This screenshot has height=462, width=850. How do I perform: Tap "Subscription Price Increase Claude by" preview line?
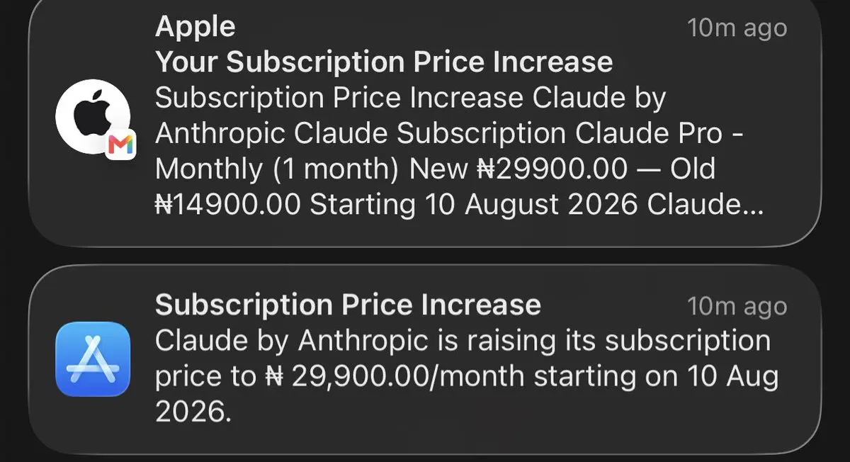tap(411, 98)
